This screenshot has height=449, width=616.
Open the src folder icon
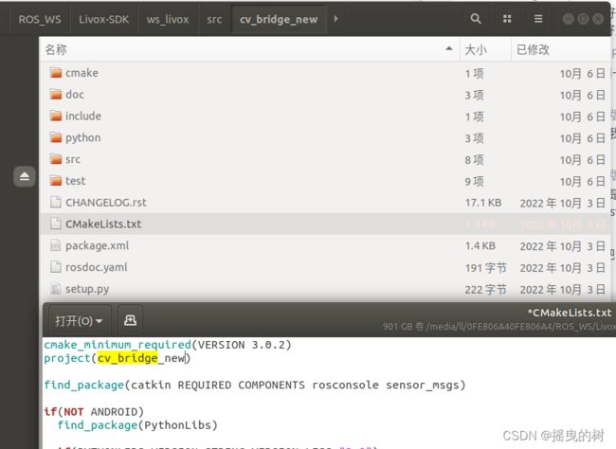(x=56, y=159)
